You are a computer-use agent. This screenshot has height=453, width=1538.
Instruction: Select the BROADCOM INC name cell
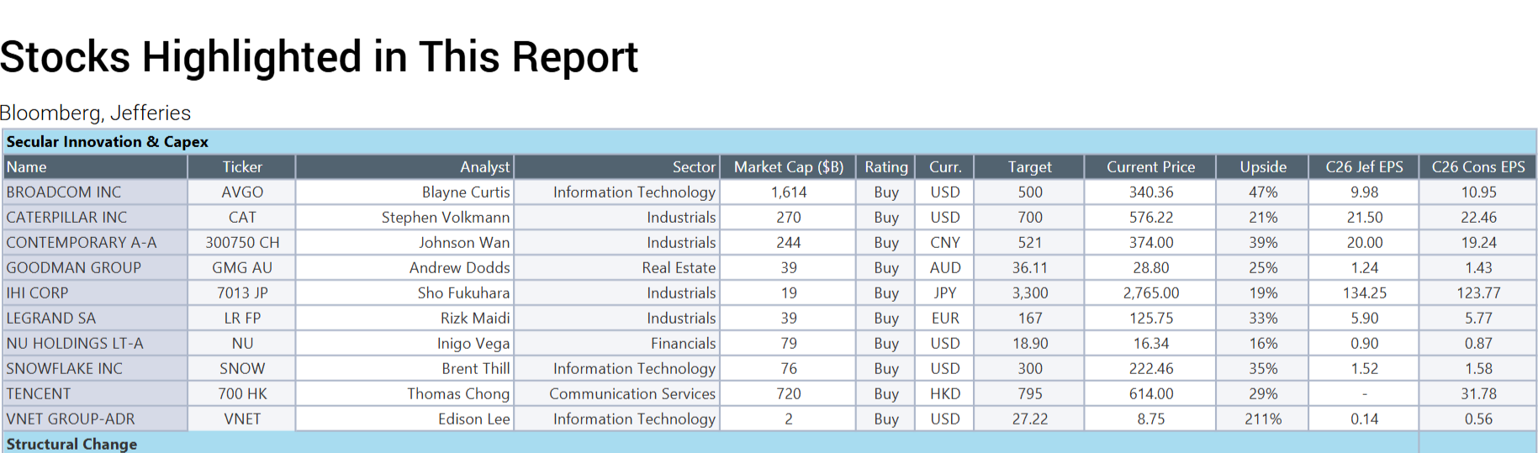[64, 192]
